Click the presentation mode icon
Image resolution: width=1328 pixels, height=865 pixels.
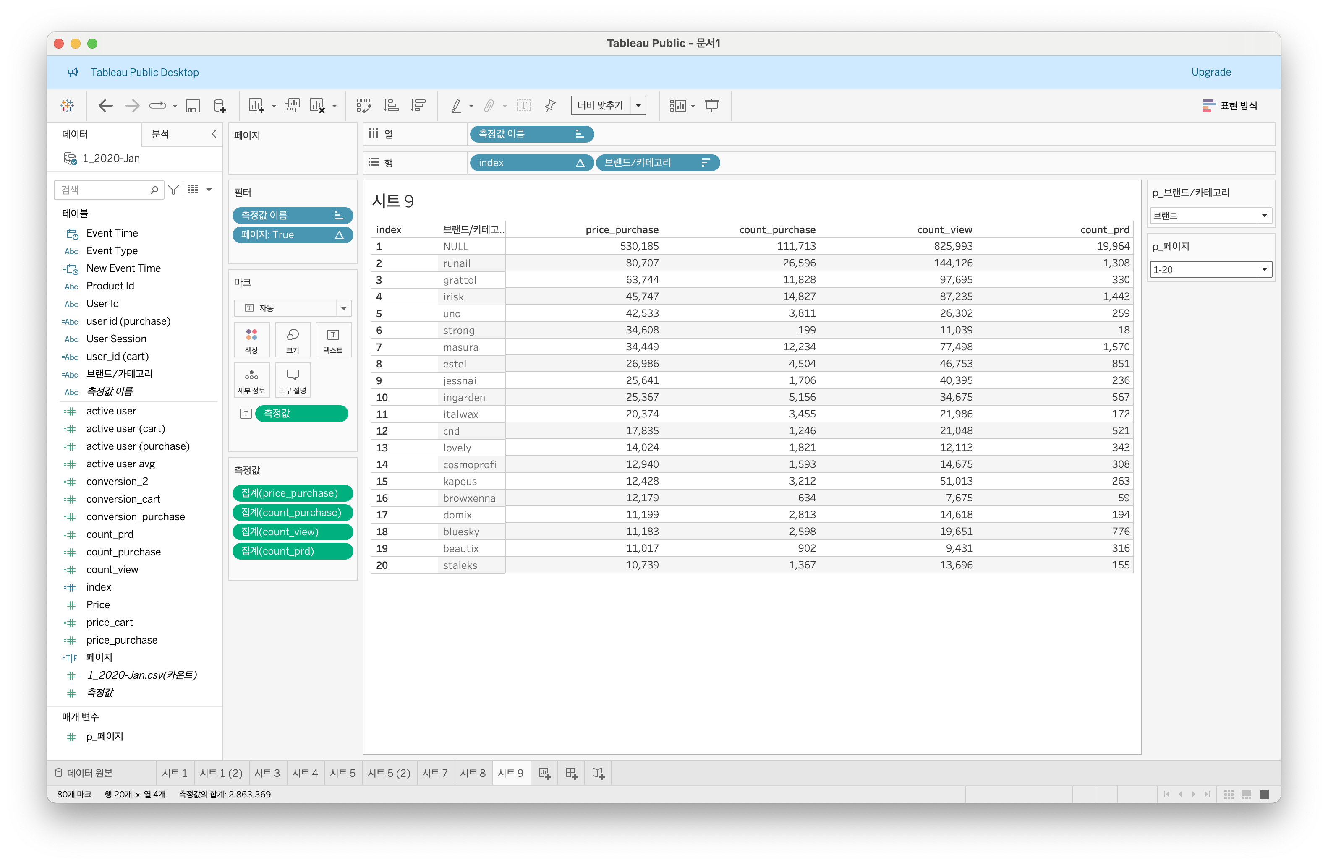coord(711,105)
